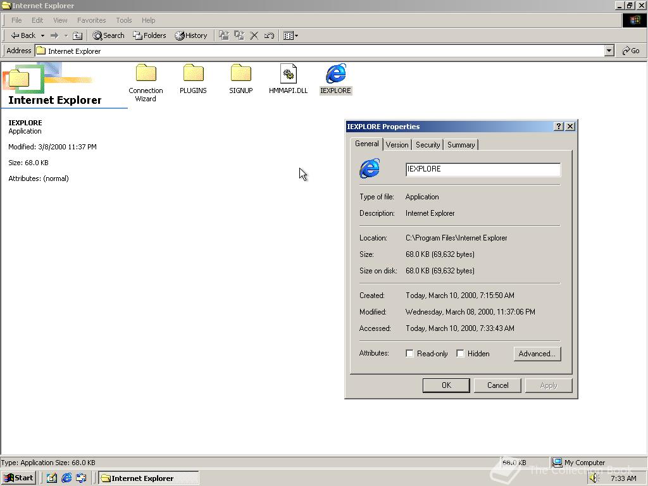Click the C:\Program Files\Internet Explorer location text
Screen dimensions: 648x486
pos(456,238)
